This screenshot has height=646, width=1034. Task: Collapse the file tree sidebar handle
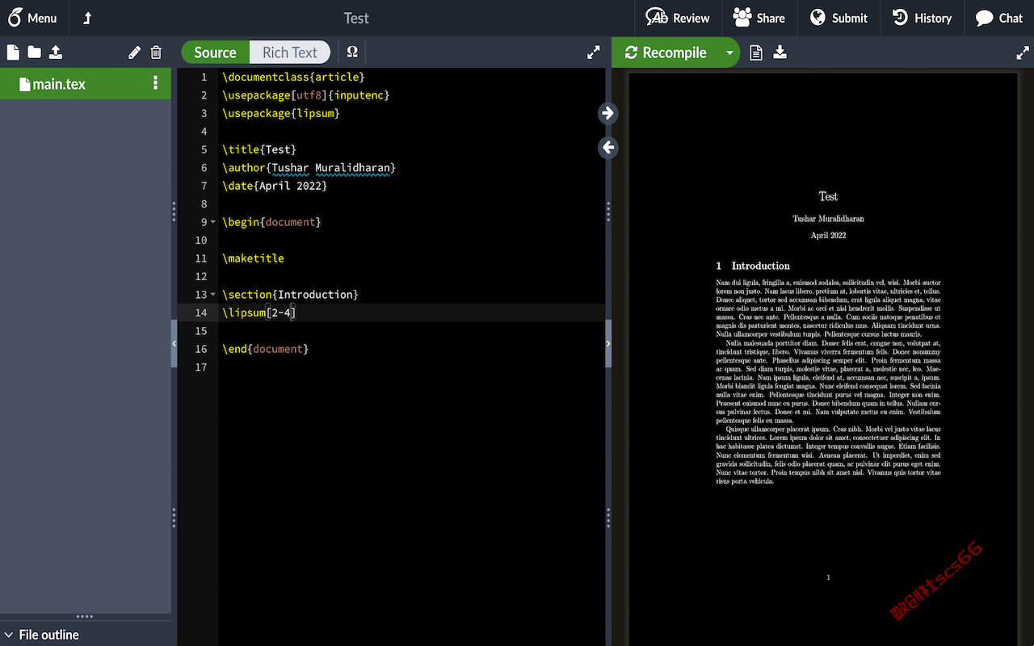point(174,344)
